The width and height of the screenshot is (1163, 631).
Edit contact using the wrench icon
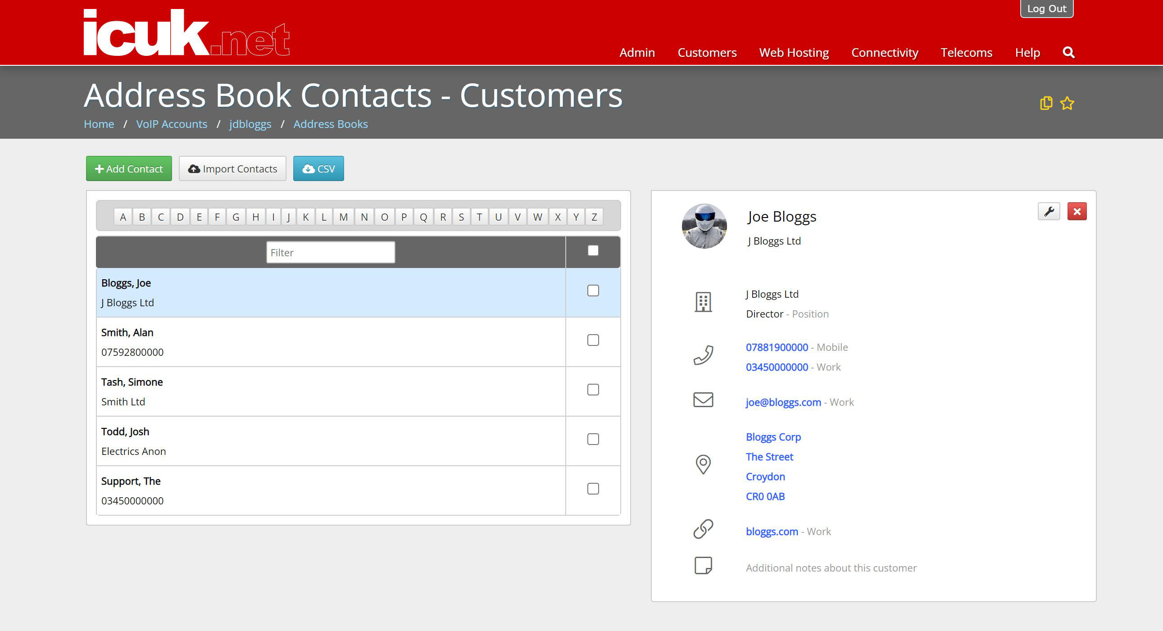click(1049, 211)
